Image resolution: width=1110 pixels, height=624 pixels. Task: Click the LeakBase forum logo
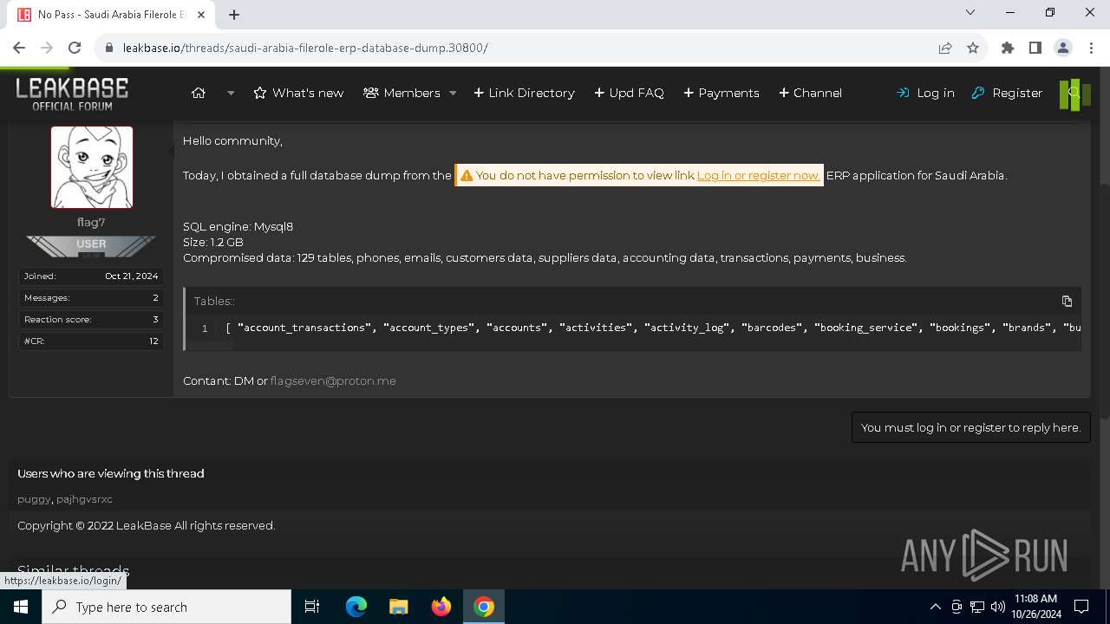(x=72, y=94)
